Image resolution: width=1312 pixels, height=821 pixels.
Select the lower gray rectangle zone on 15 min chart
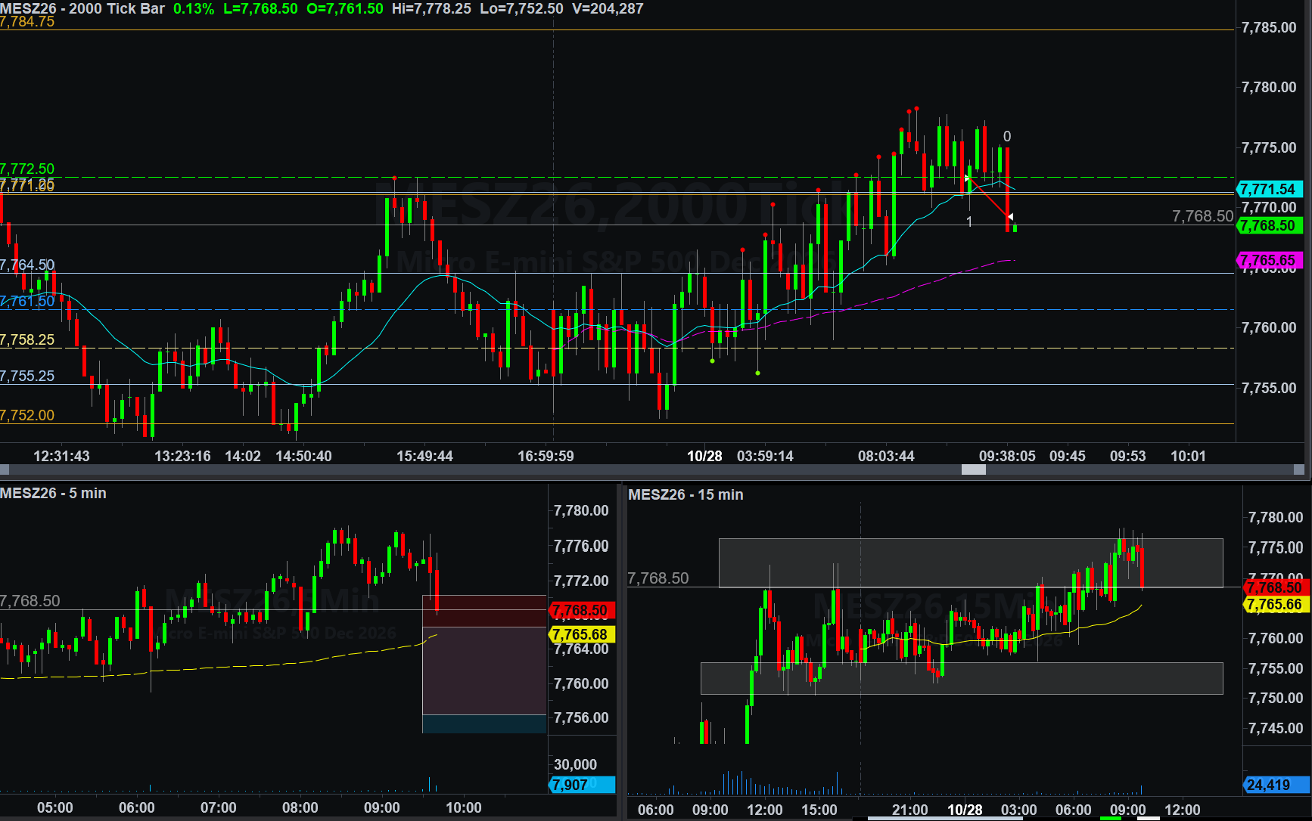click(962, 678)
